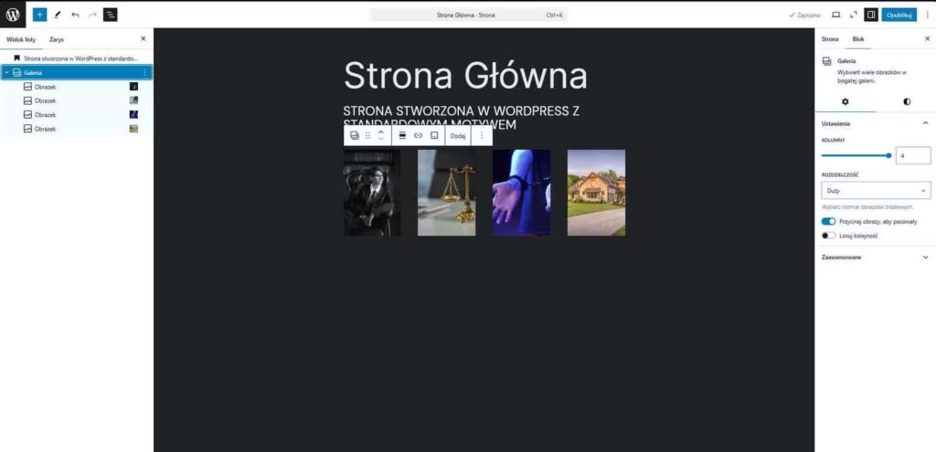Select the second Obrazek item in list view
Image resolution: width=936 pixels, height=452 pixels.
pyautogui.click(x=77, y=100)
